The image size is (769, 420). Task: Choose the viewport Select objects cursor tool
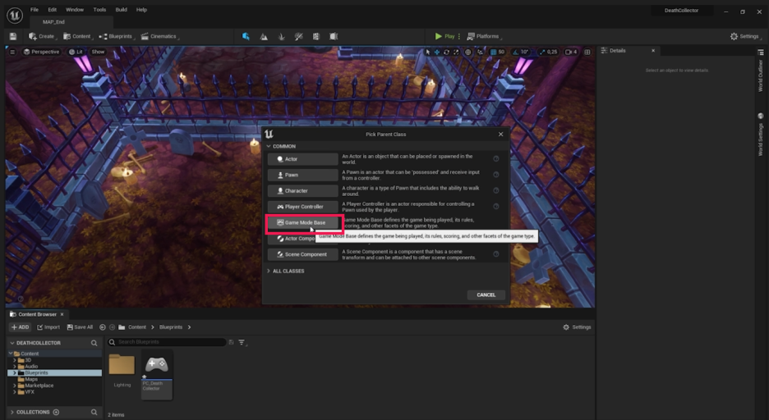[x=428, y=52]
